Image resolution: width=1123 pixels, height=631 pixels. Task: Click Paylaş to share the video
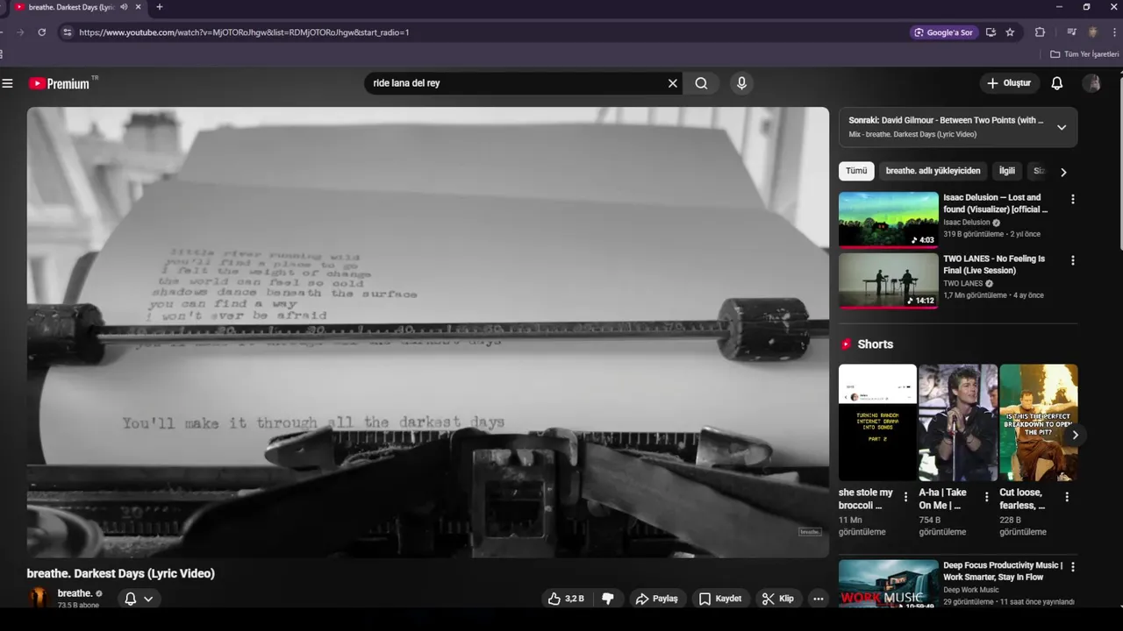point(657,599)
